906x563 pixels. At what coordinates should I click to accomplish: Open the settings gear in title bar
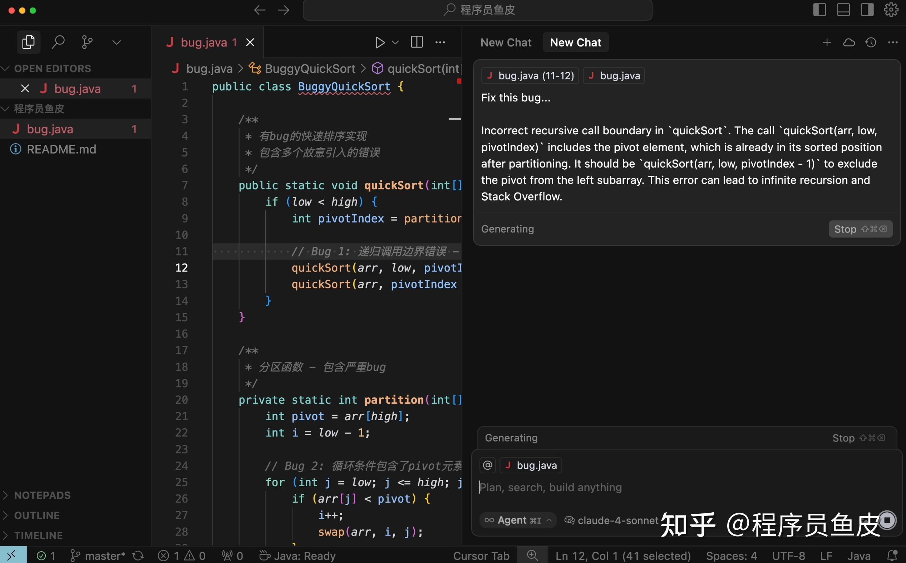click(891, 10)
